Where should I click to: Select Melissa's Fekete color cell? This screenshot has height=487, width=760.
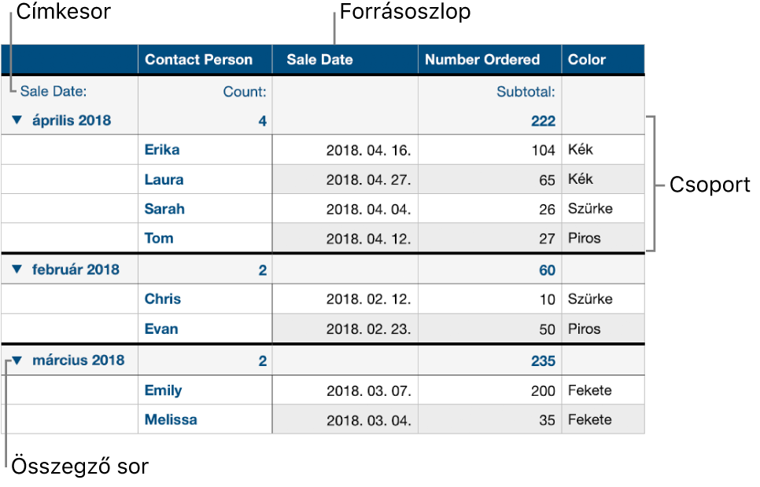tap(603, 419)
